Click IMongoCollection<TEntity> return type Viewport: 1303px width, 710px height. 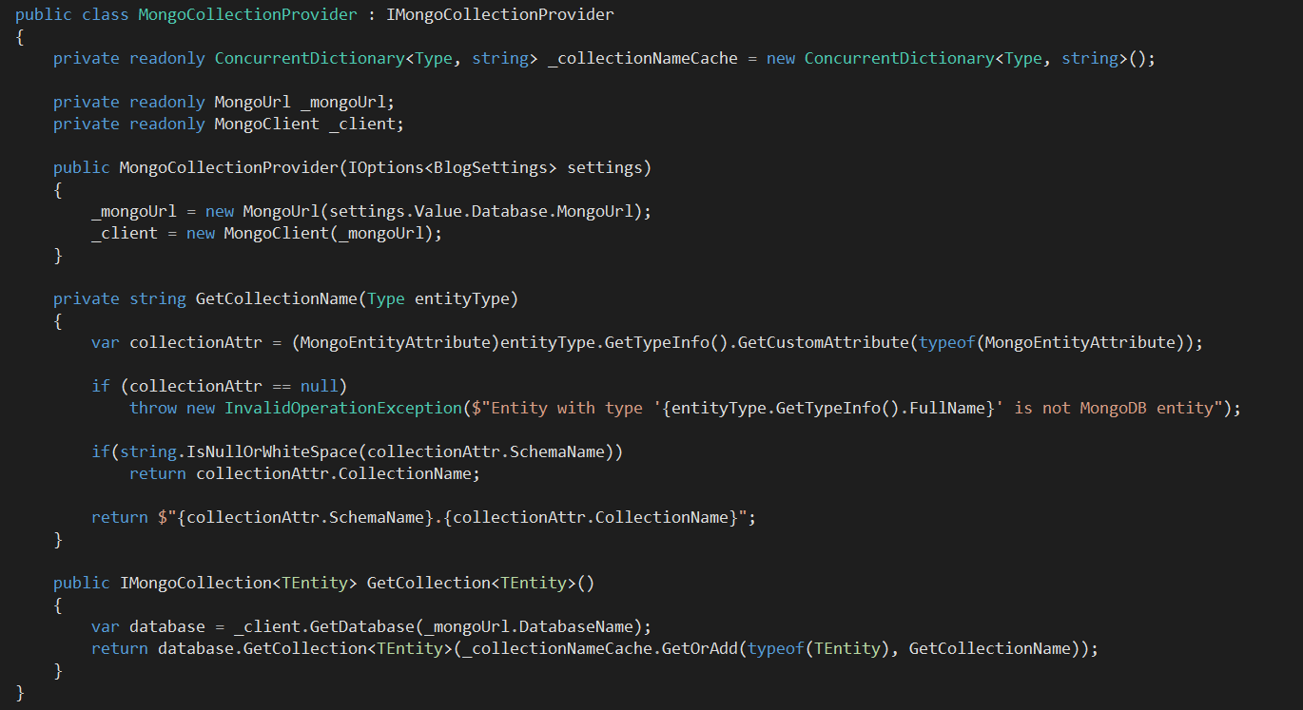pyautogui.click(x=239, y=583)
